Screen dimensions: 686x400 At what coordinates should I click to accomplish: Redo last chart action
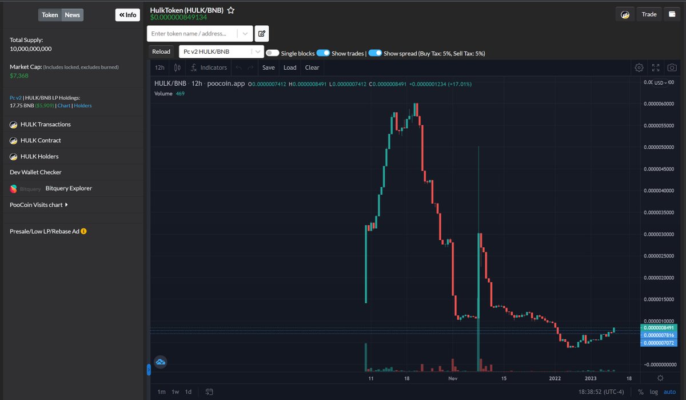tap(250, 68)
